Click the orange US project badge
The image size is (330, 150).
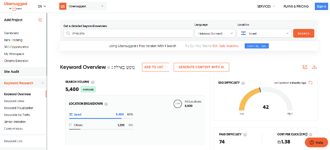click(x=63, y=6)
